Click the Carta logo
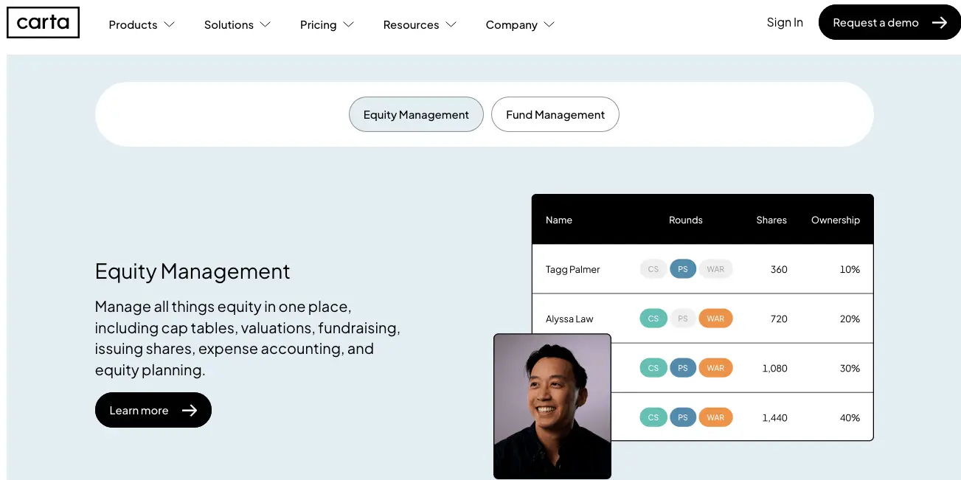The image size is (961, 480). [43, 23]
